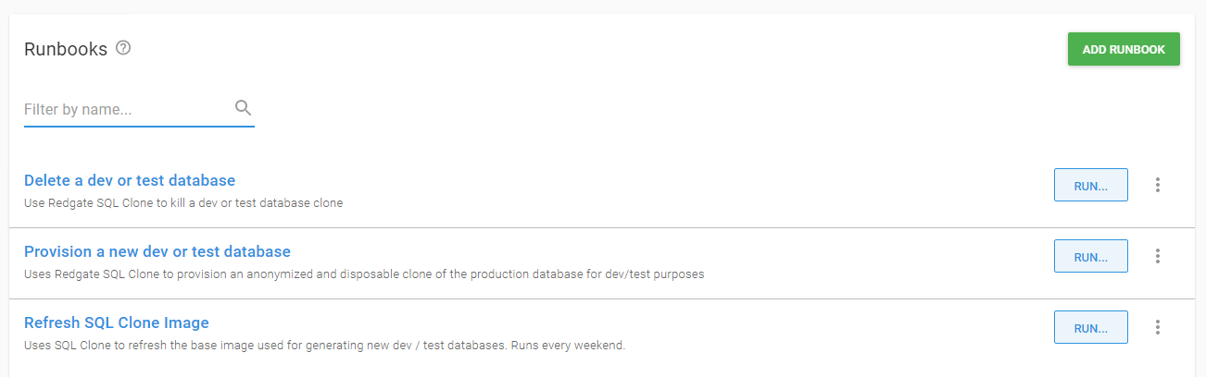
Task: Click the divider line below the Delete runbook row
Action: 602,227
